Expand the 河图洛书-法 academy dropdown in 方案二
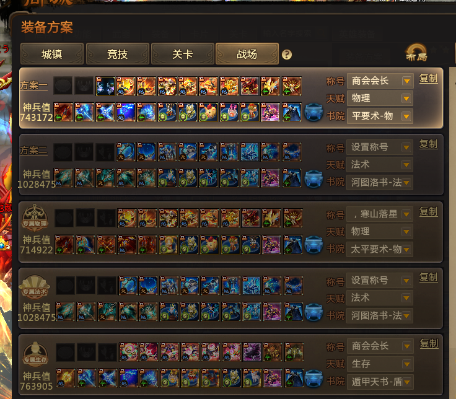The width and height of the screenshot is (456, 399). point(380,183)
